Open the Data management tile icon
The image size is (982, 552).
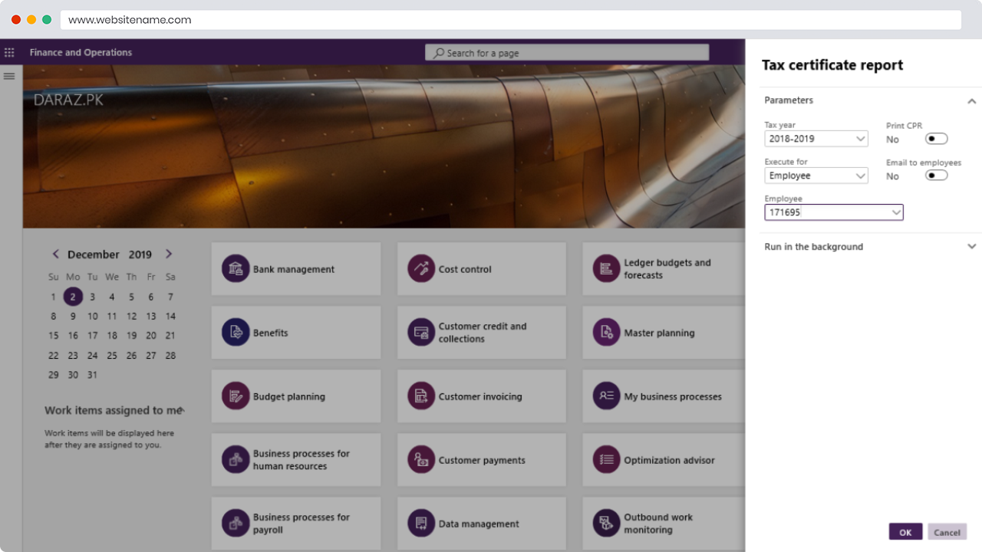pos(421,524)
